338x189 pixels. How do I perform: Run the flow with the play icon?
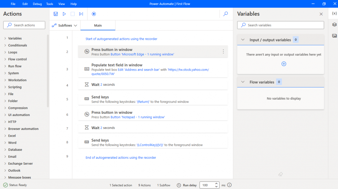pyautogui.click(x=64, y=14)
